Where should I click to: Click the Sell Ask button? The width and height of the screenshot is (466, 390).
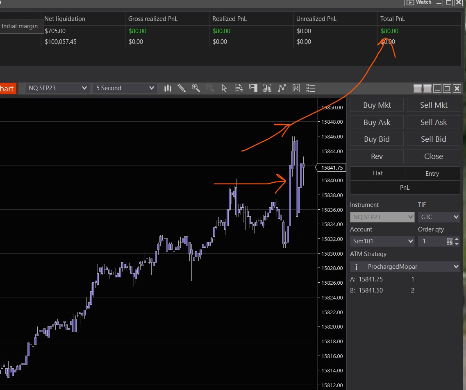tap(434, 122)
